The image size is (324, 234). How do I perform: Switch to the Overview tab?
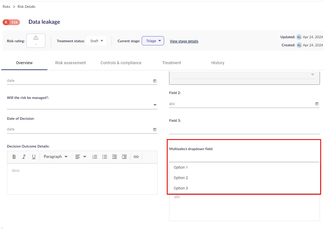click(24, 63)
